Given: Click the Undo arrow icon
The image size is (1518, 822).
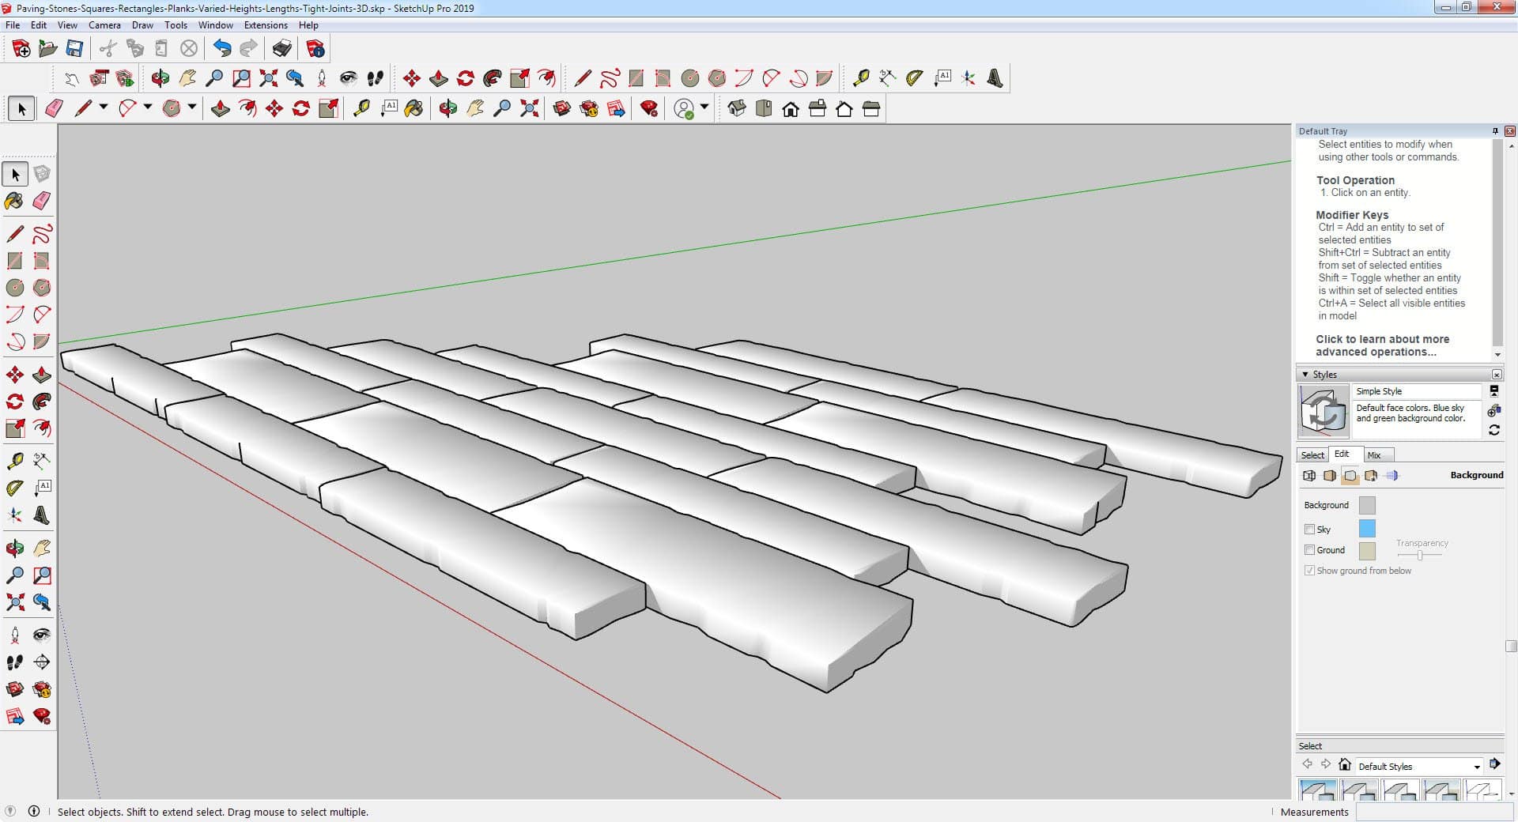Looking at the screenshot, I should click(222, 49).
